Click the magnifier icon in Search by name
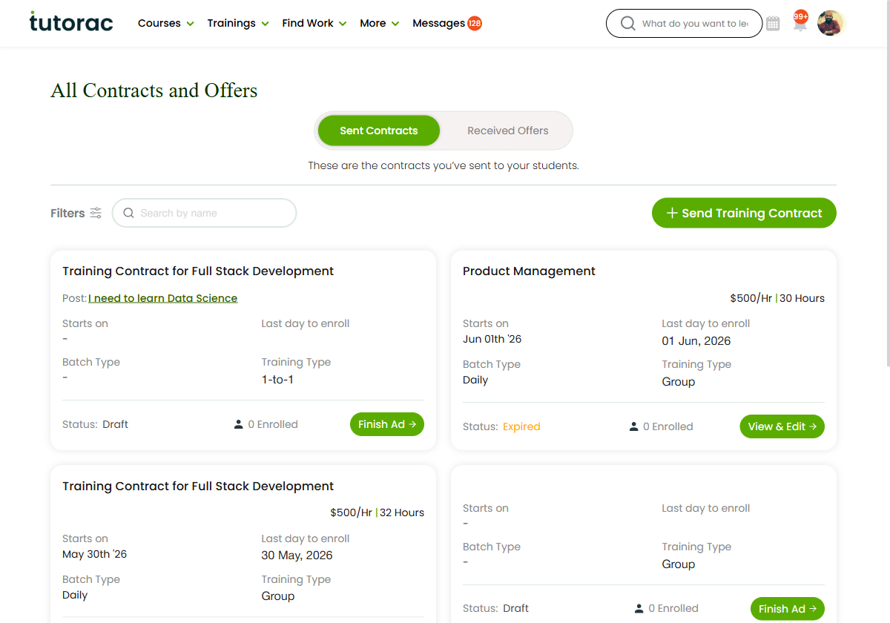Image resolution: width=890 pixels, height=623 pixels. point(128,213)
